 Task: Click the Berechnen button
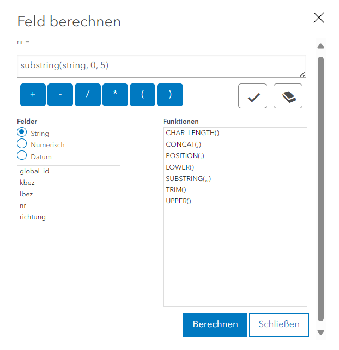point(215,325)
